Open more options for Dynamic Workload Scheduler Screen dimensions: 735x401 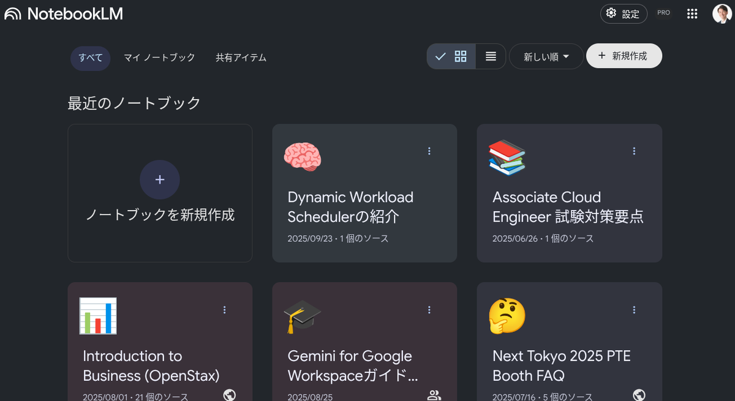(429, 151)
